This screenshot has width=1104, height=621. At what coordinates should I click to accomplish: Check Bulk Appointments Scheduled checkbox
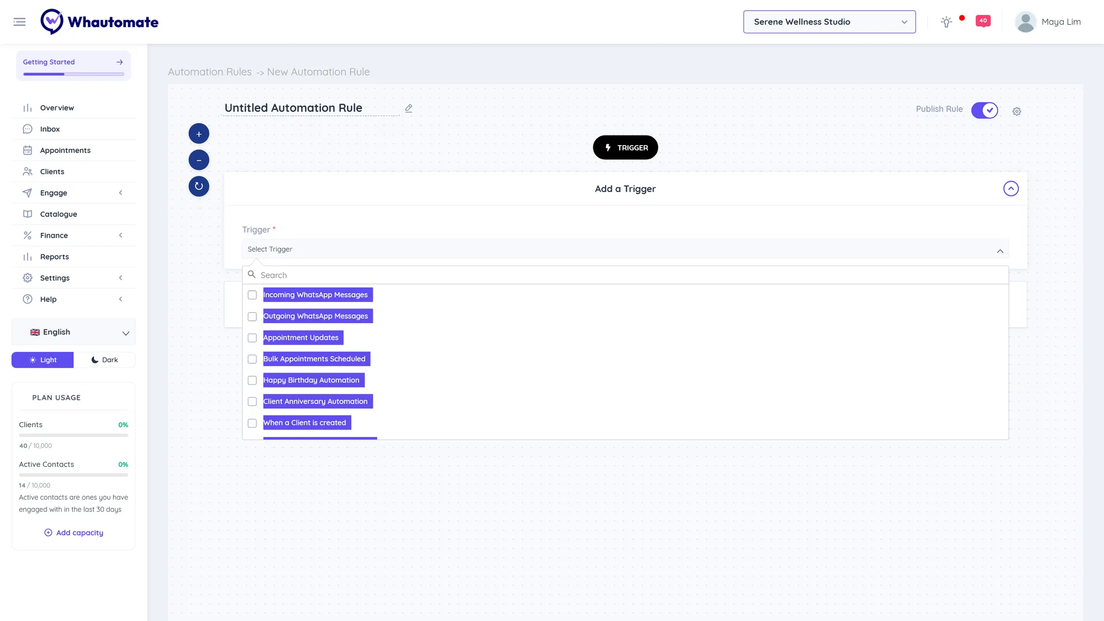252,359
